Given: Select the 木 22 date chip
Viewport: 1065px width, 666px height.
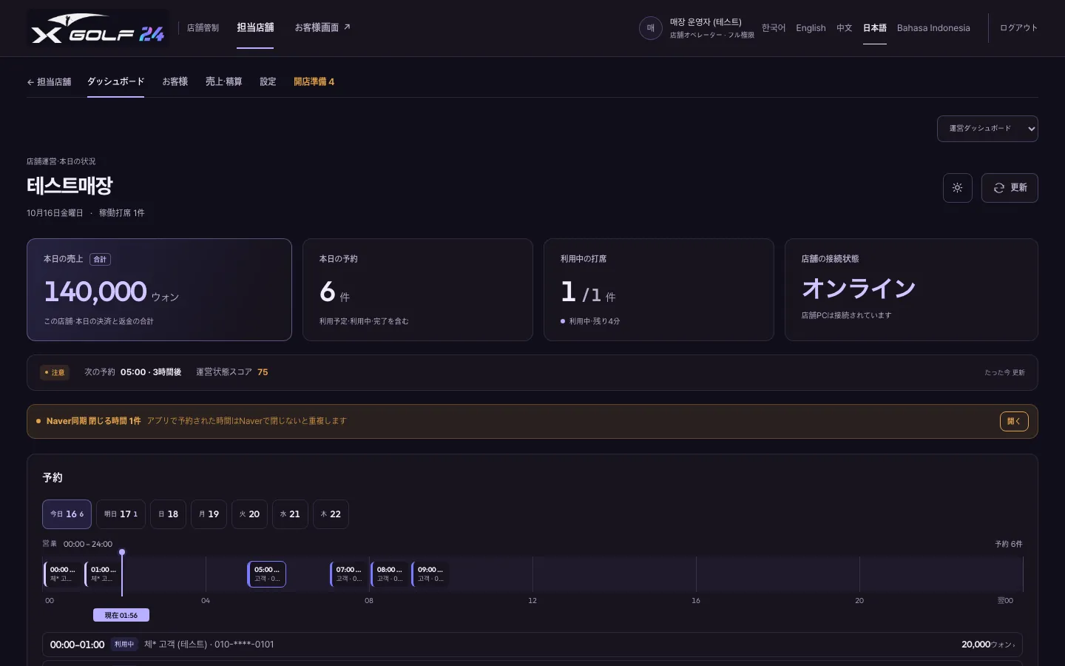Looking at the screenshot, I should 331,514.
